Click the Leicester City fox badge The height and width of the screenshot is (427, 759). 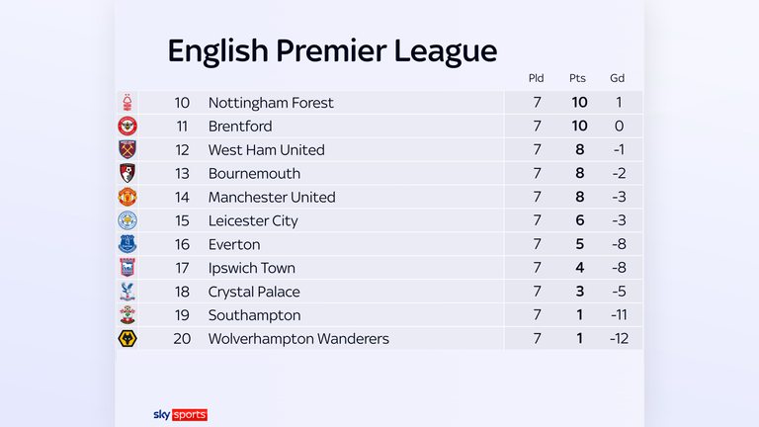pyautogui.click(x=127, y=220)
